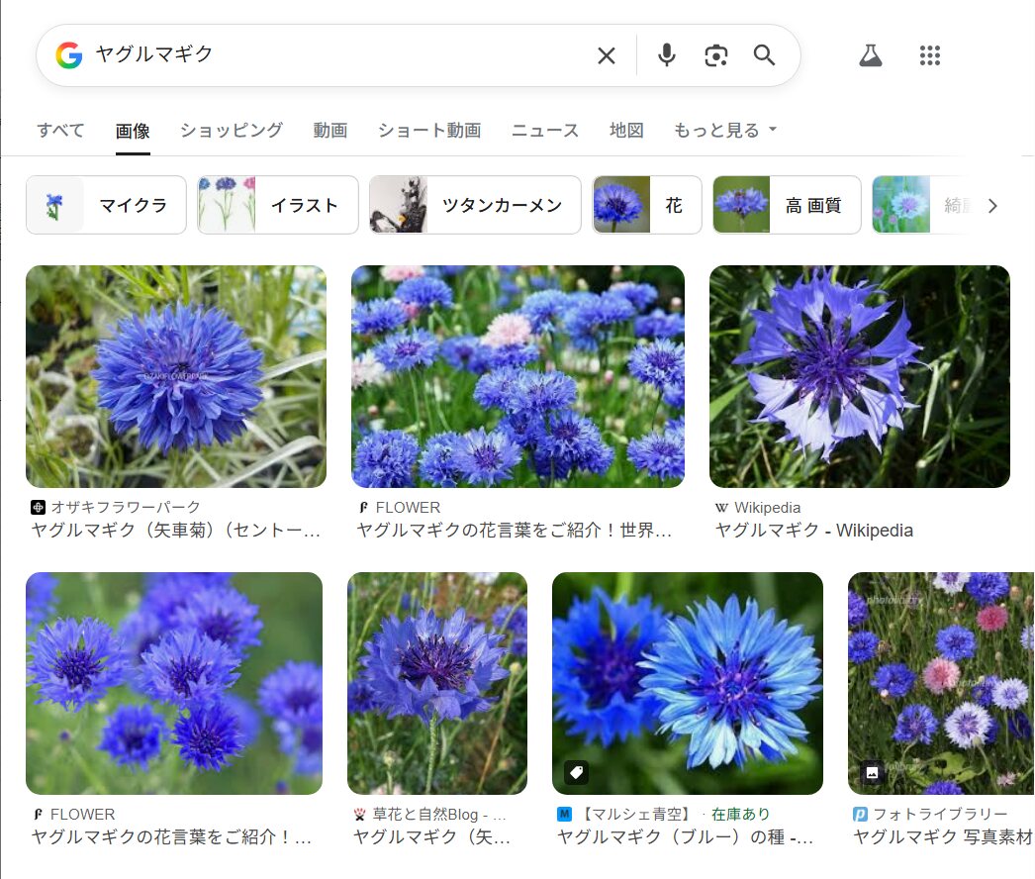Open the ショッピング tab

click(x=231, y=131)
